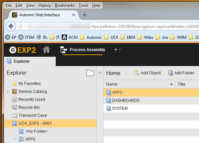The image size is (199, 143).
Task: Open the Jira bookmarks folder
Action: (x=162, y=37)
